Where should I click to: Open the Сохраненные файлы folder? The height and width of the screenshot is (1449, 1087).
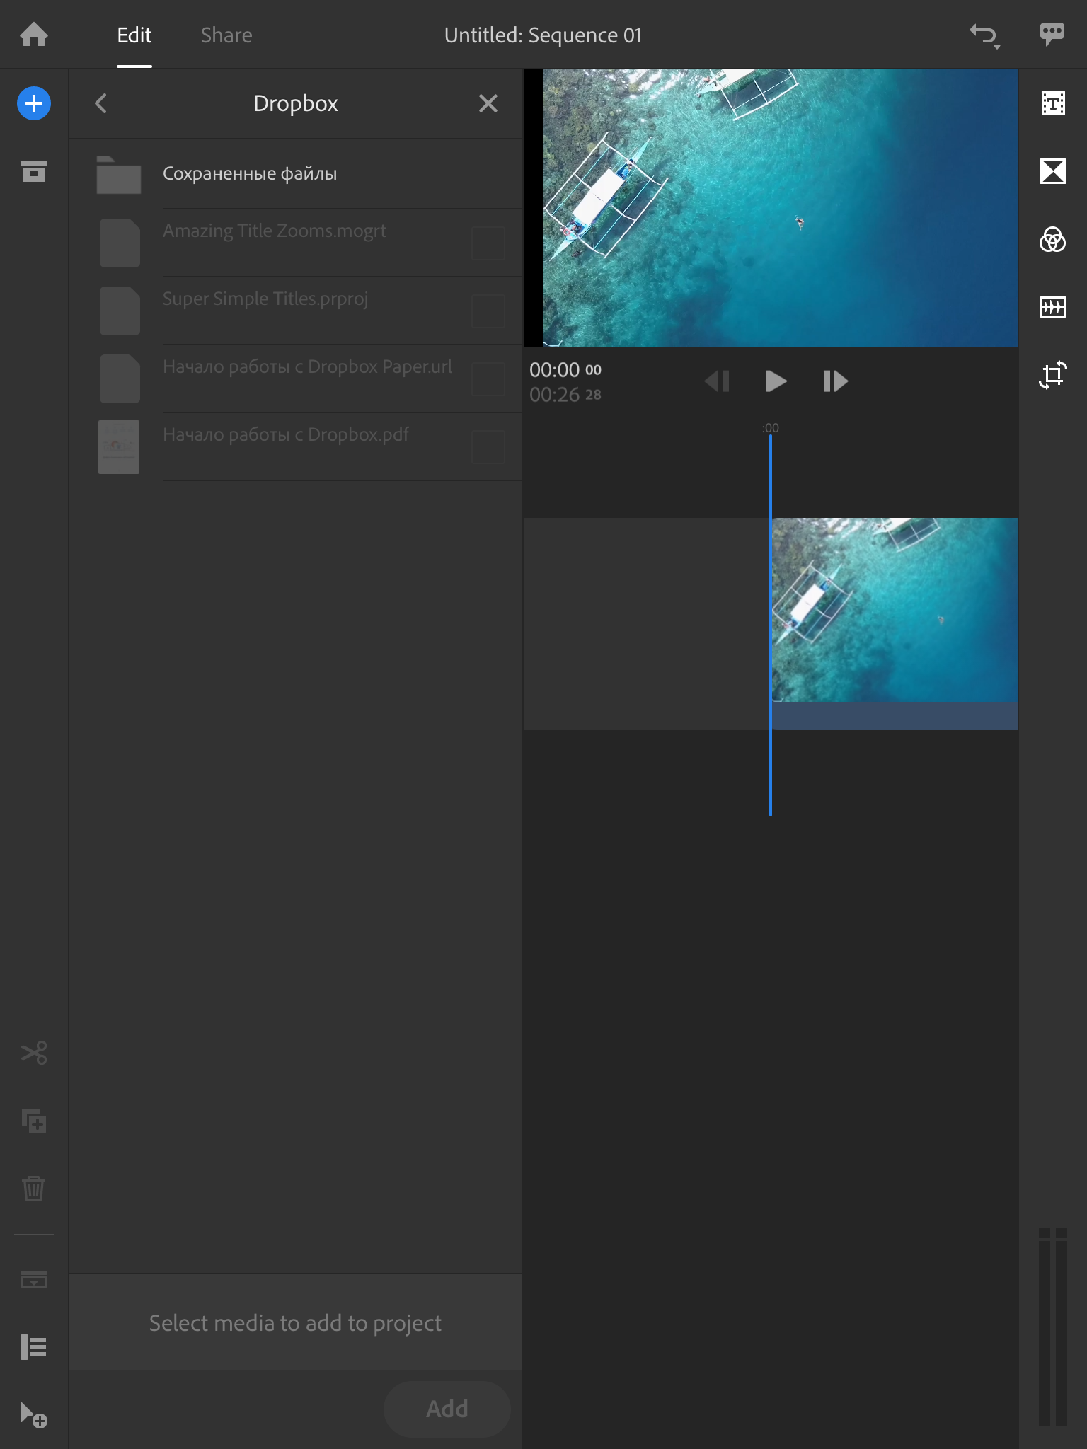tap(296, 174)
